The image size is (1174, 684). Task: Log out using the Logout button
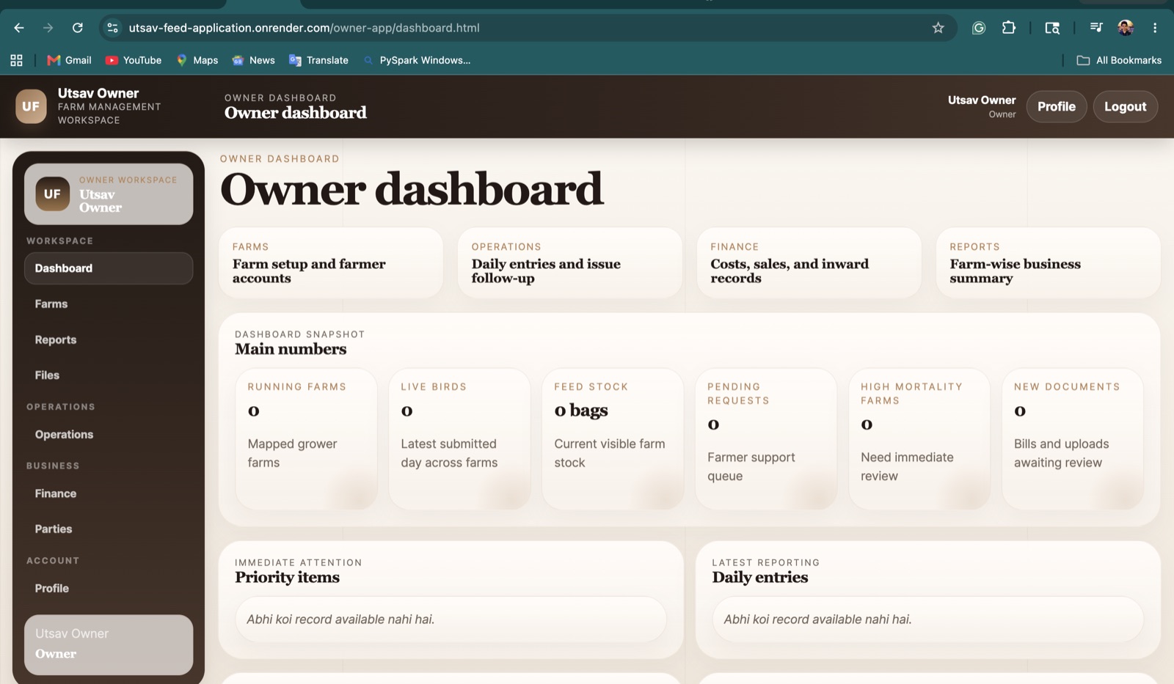point(1126,106)
